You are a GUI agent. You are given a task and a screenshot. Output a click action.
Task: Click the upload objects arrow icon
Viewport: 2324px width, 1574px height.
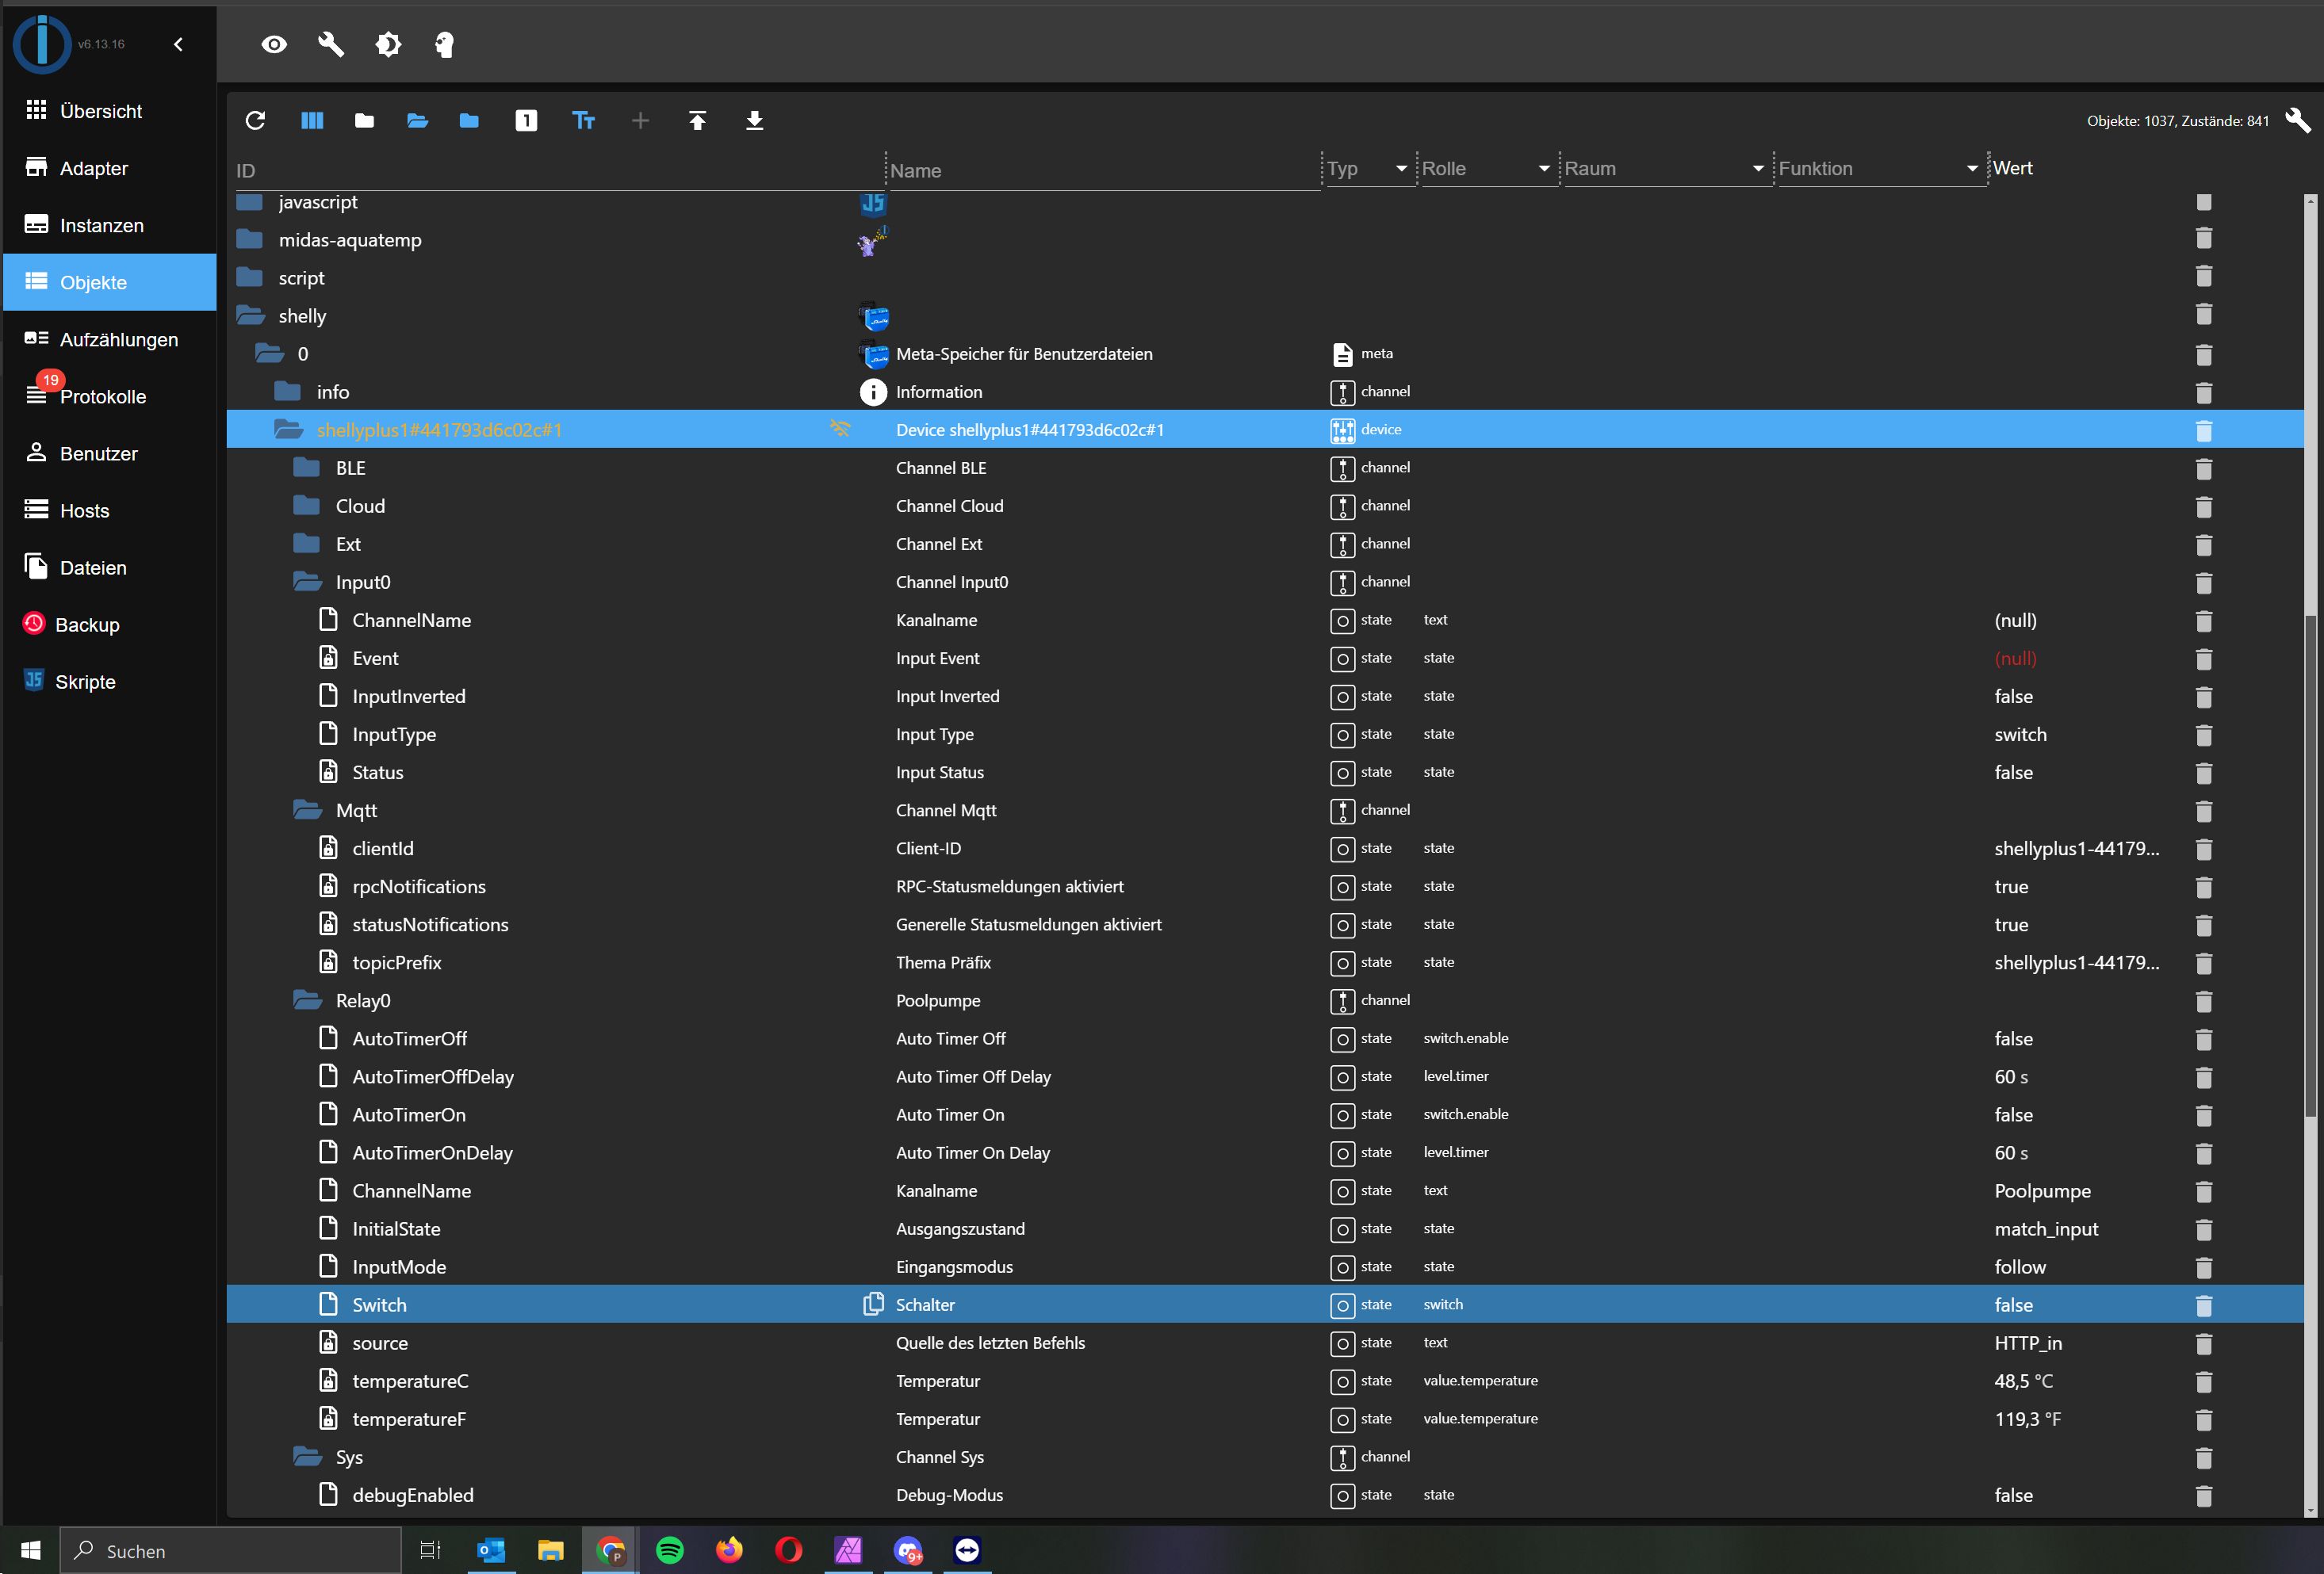697,121
